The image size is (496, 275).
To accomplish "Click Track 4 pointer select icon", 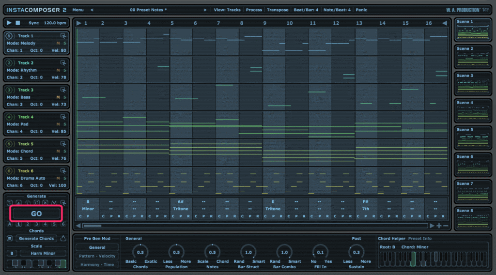I will [x=63, y=117].
